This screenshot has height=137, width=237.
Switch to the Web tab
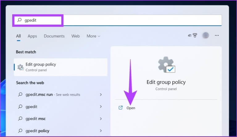pyautogui.click(x=75, y=36)
